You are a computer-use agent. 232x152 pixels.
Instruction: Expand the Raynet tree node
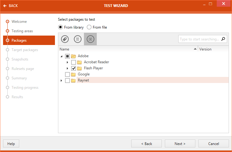click(x=61, y=81)
